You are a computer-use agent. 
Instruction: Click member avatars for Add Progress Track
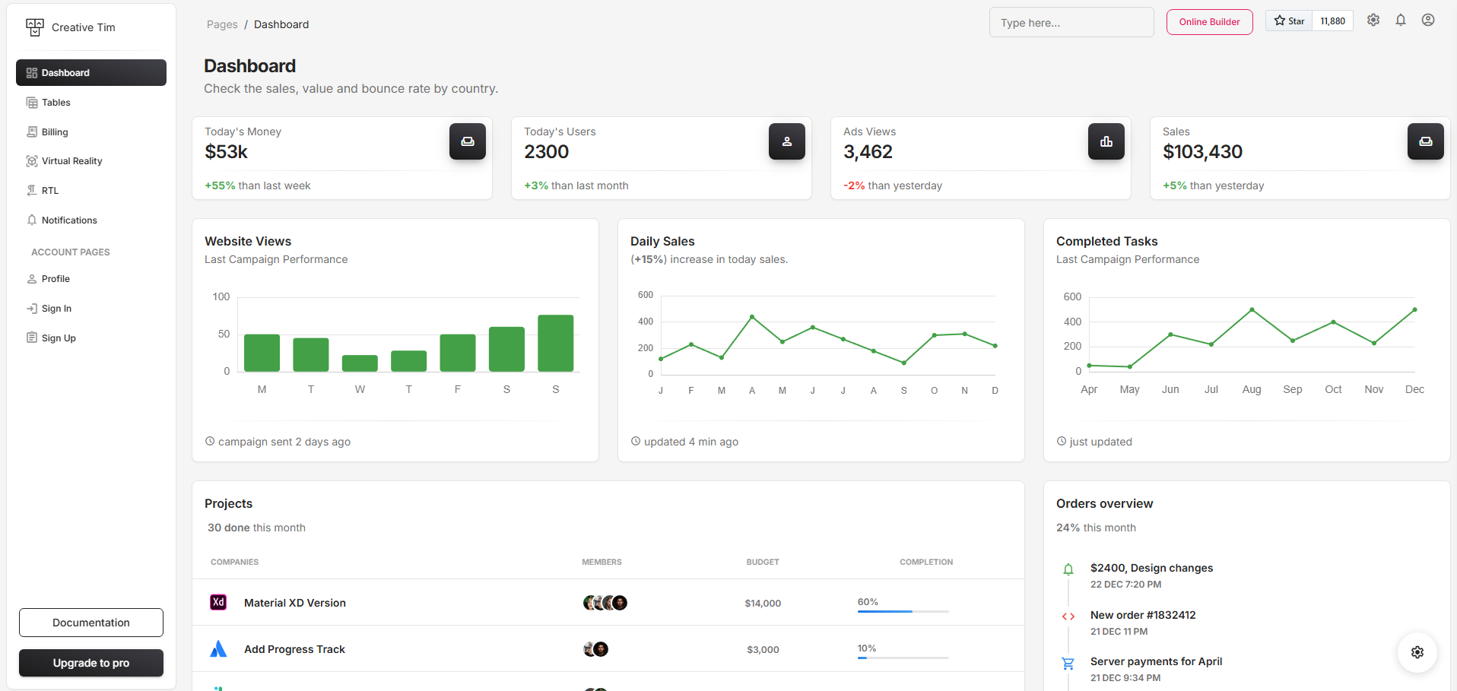tap(595, 649)
